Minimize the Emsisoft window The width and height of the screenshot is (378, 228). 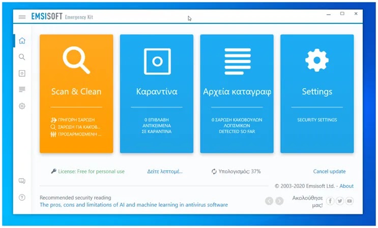coord(328,14)
